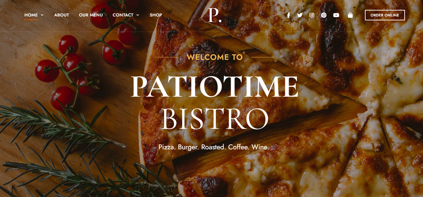Expand the chevron next to Home

pos(42,15)
